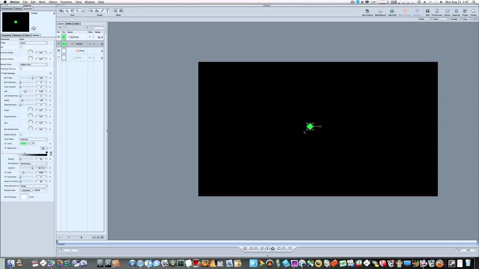This screenshot has height=269, width=479.
Task: Switch to the Media tab
Action: click(69, 24)
